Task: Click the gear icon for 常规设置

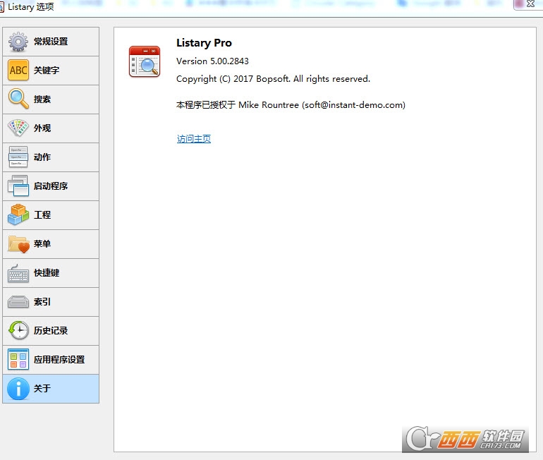Action: [x=18, y=42]
